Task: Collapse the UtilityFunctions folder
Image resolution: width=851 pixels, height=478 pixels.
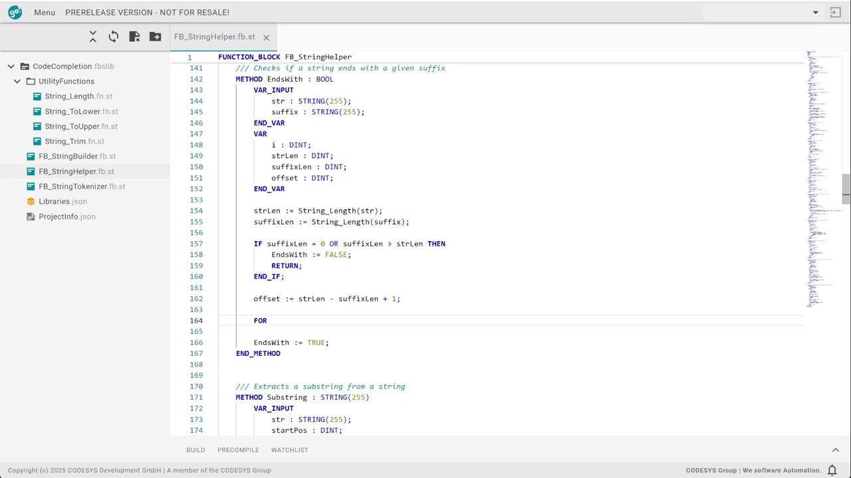Action: 17,81
